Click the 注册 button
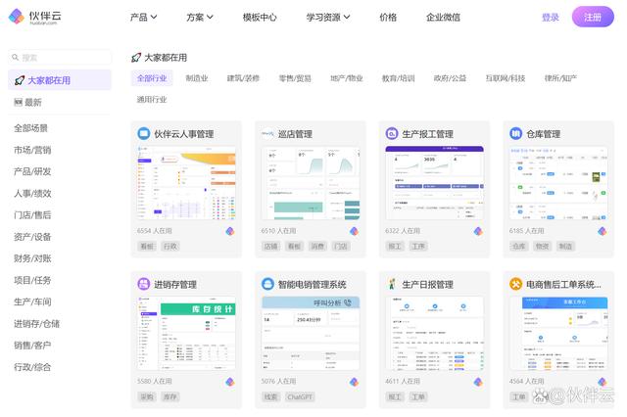The height and width of the screenshot is (417, 627). (593, 17)
